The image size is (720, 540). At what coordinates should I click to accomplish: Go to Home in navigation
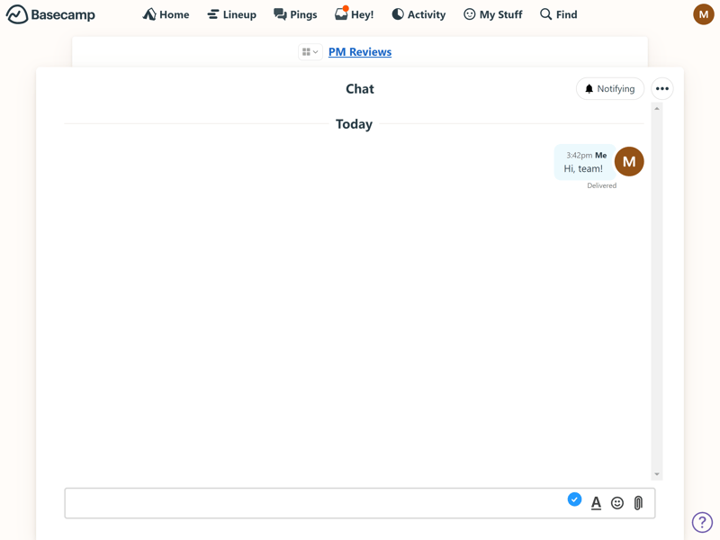(166, 14)
